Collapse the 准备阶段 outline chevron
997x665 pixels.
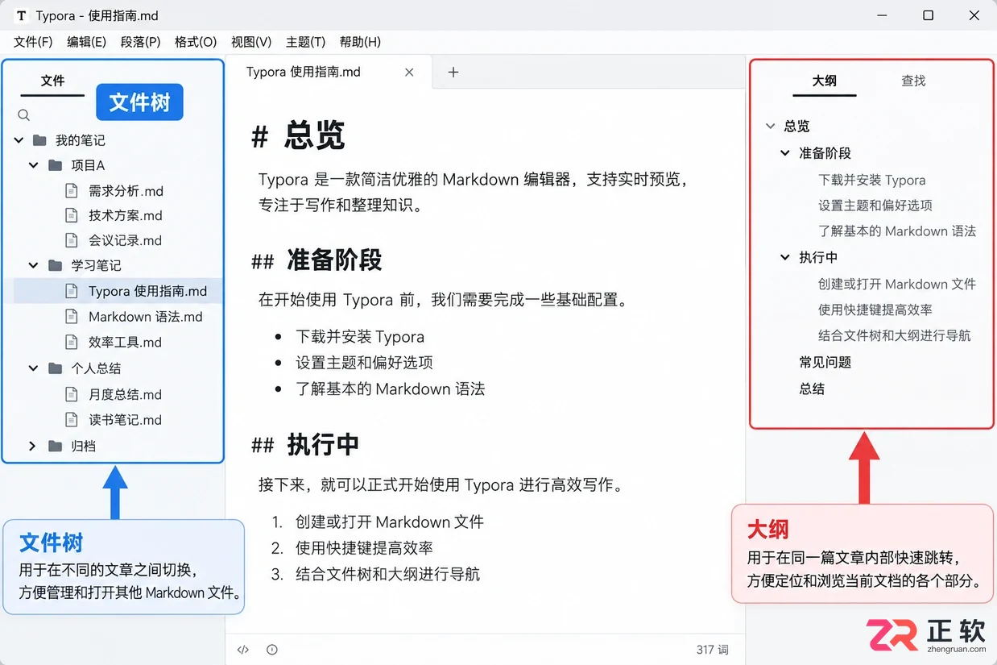point(785,153)
